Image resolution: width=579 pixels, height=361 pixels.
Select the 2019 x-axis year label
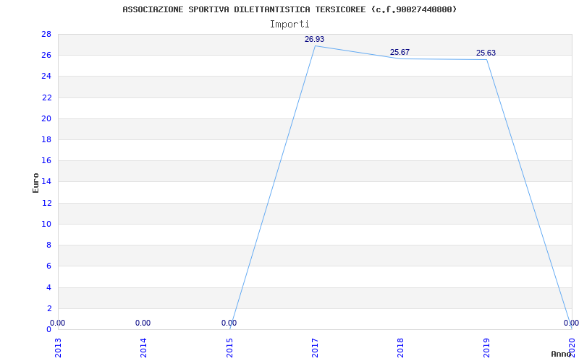(486, 348)
